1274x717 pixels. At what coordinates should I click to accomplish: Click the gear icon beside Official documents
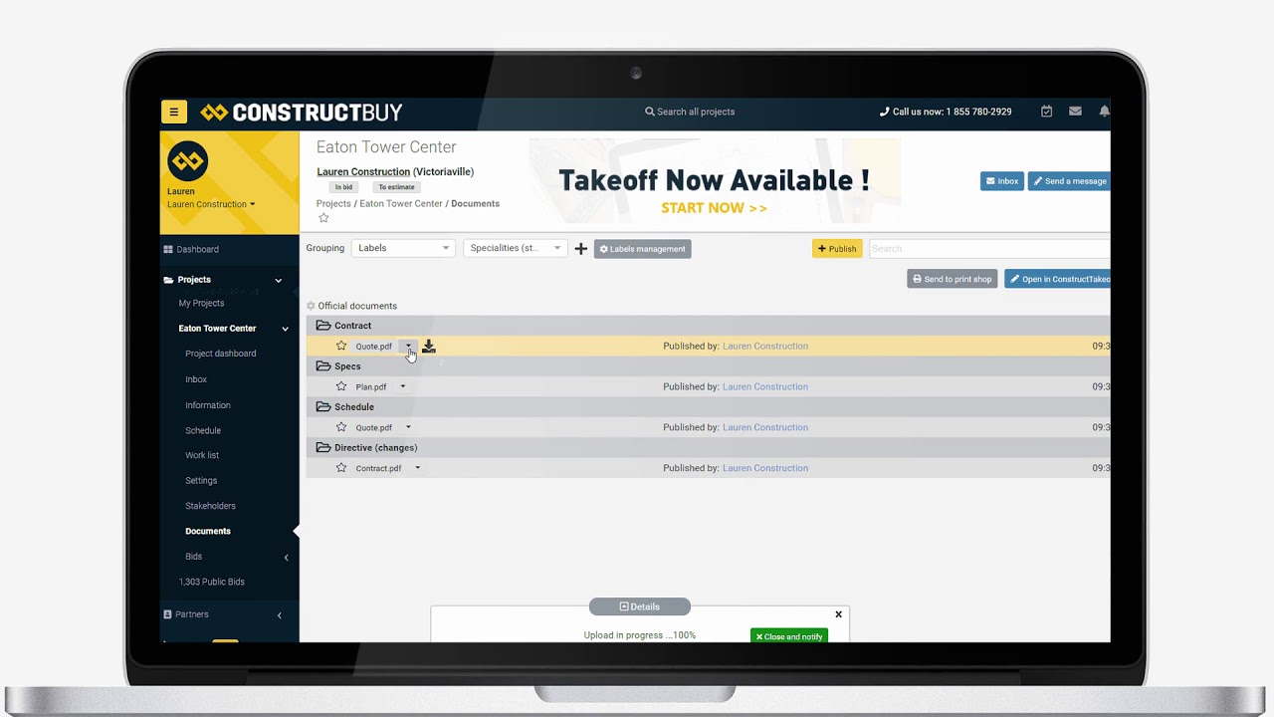pos(311,306)
